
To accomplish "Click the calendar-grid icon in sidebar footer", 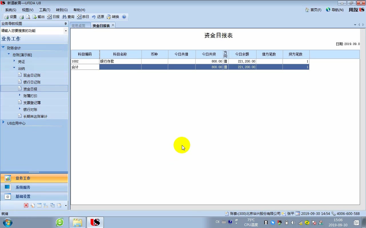I will 39,205.
